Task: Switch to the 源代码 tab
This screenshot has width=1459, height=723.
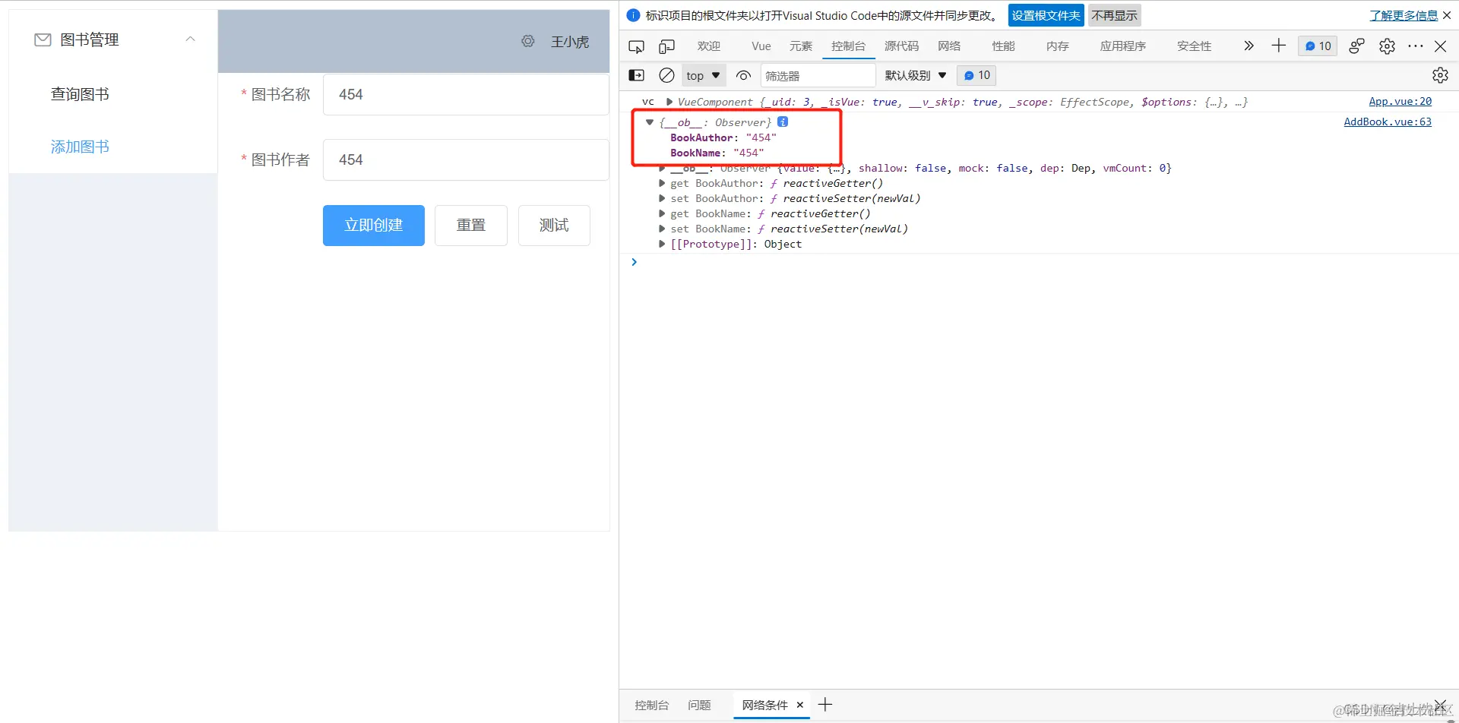Action: coord(902,46)
